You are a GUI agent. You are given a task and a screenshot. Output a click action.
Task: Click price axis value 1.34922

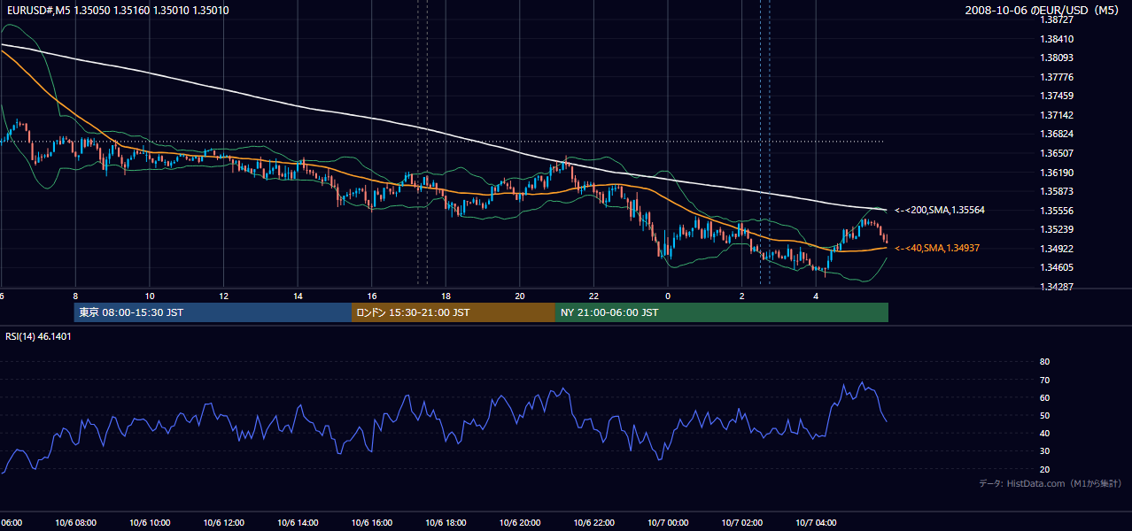coord(1058,249)
